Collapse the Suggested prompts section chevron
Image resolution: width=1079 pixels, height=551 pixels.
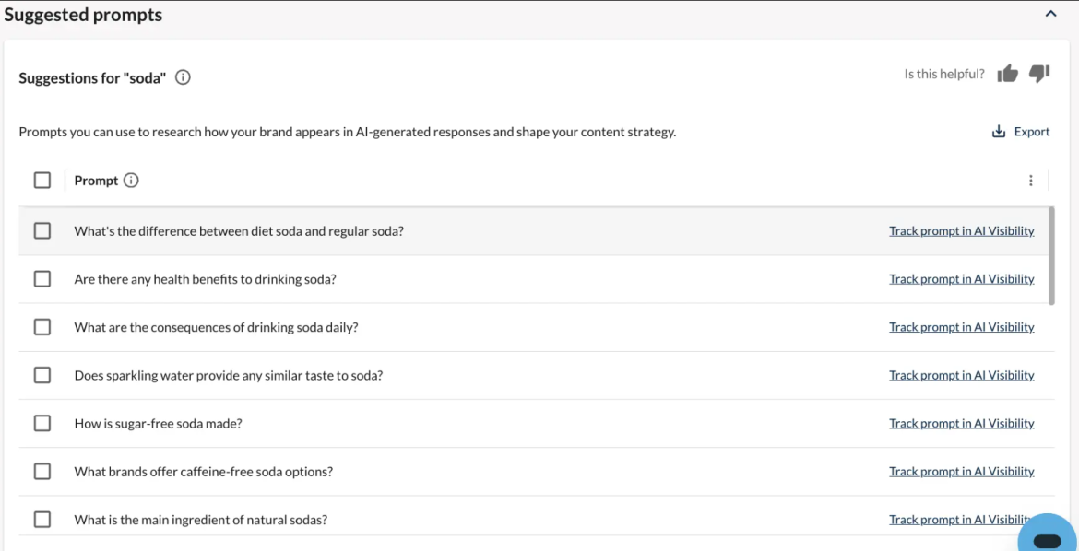[1050, 14]
